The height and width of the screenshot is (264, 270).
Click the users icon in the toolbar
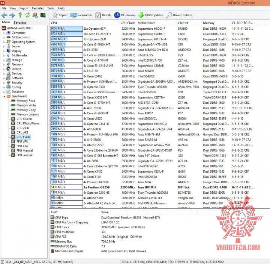coord(35,15)
